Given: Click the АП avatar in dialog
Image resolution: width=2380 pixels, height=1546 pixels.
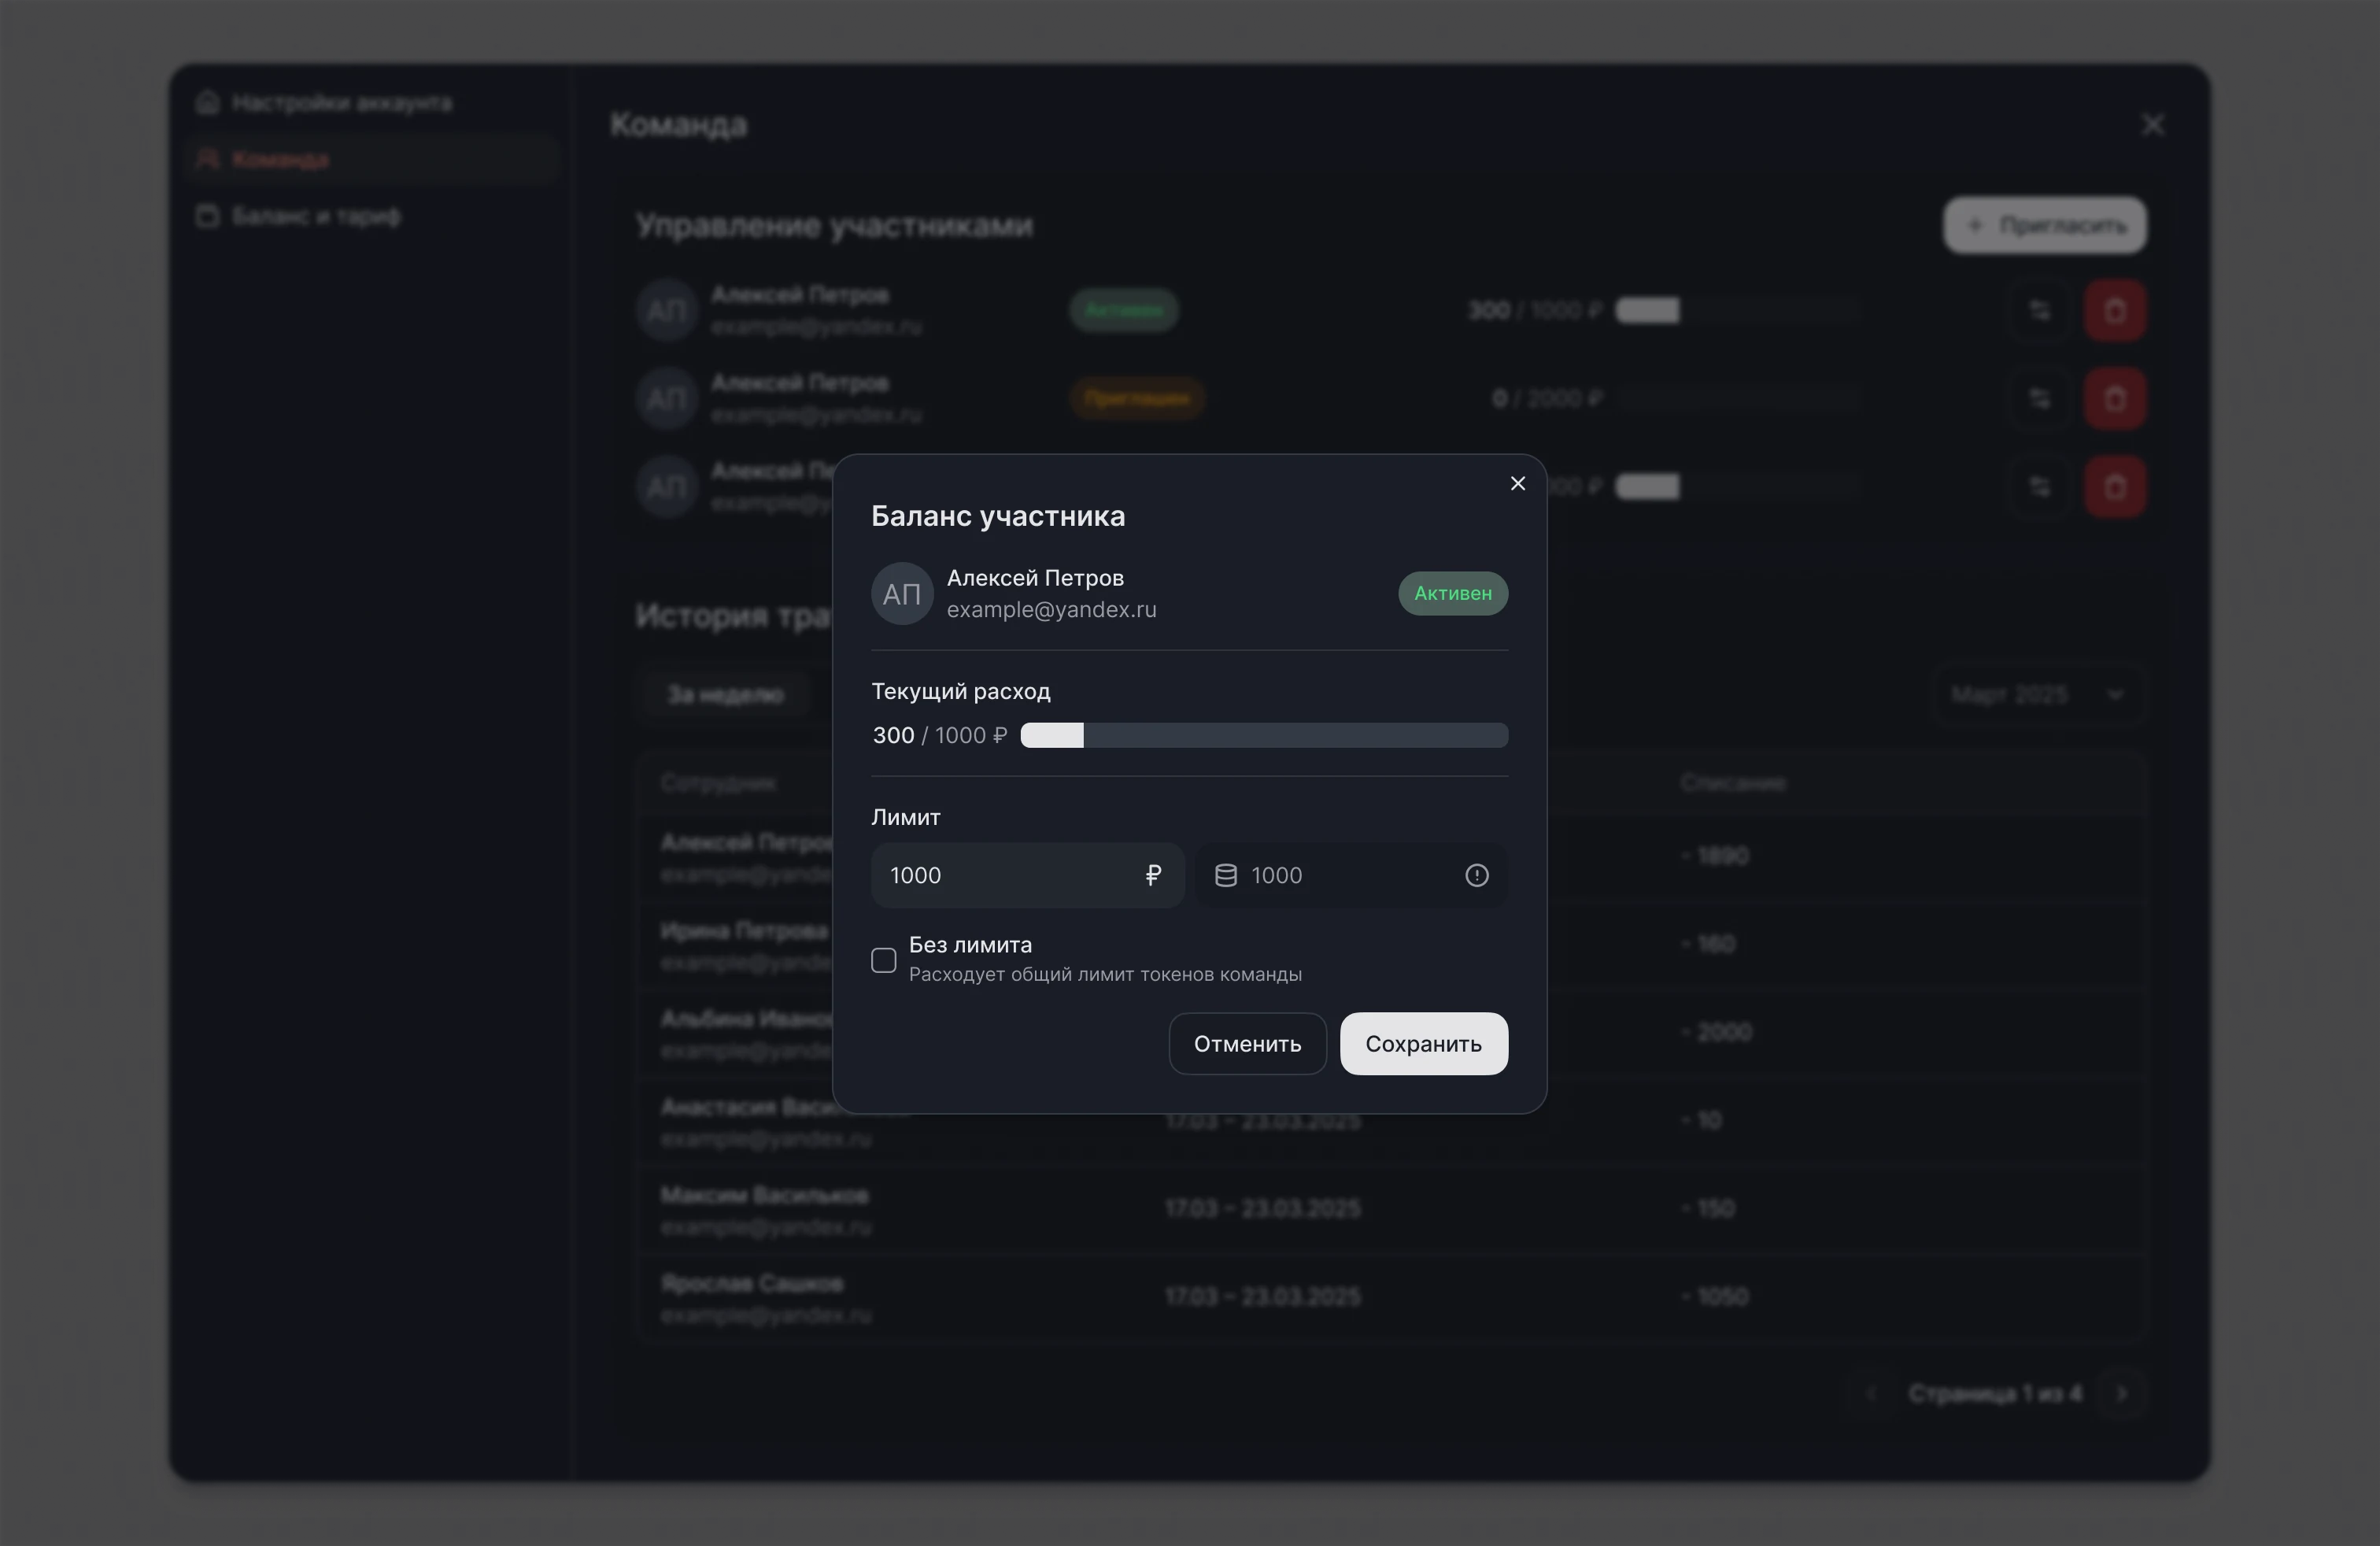Looking at the screenshot, I should click(x=902, y=594).
